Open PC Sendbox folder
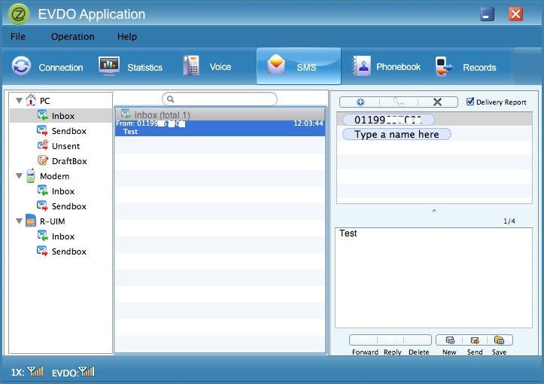This screenshot has width=544, height=384. tap(62, 131)
